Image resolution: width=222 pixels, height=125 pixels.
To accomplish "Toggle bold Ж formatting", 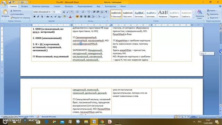I will click(x=34, y=17).
